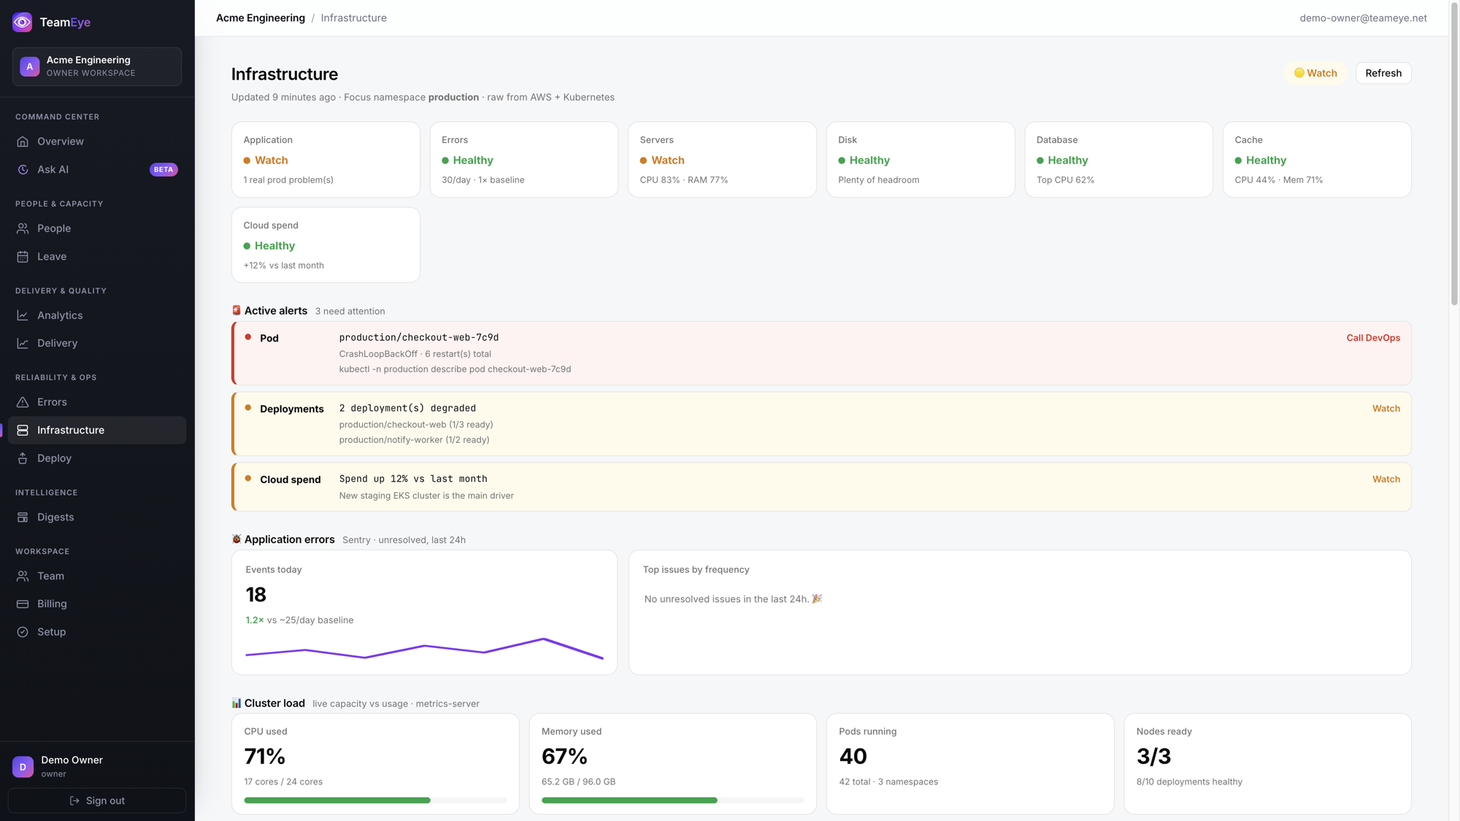Open the Application status card
The height and width of the screenshot is (821, 1460).
coord(326,159)
